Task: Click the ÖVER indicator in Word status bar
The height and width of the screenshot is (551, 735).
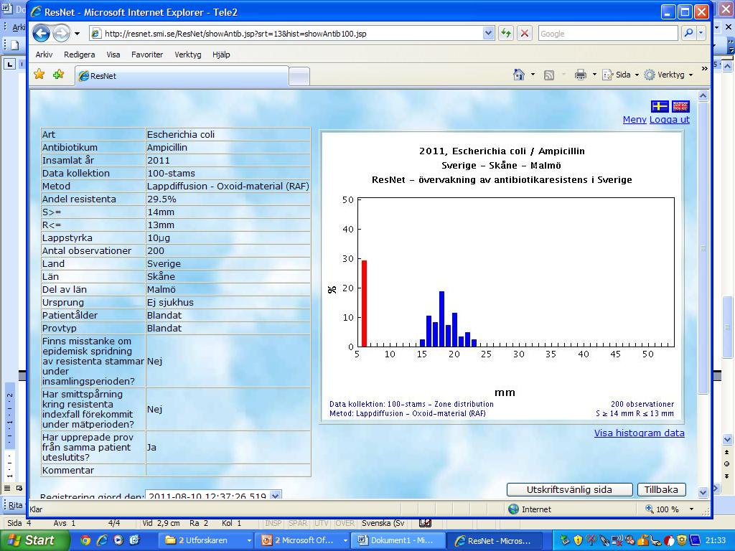Action: [x=345, y=523]
